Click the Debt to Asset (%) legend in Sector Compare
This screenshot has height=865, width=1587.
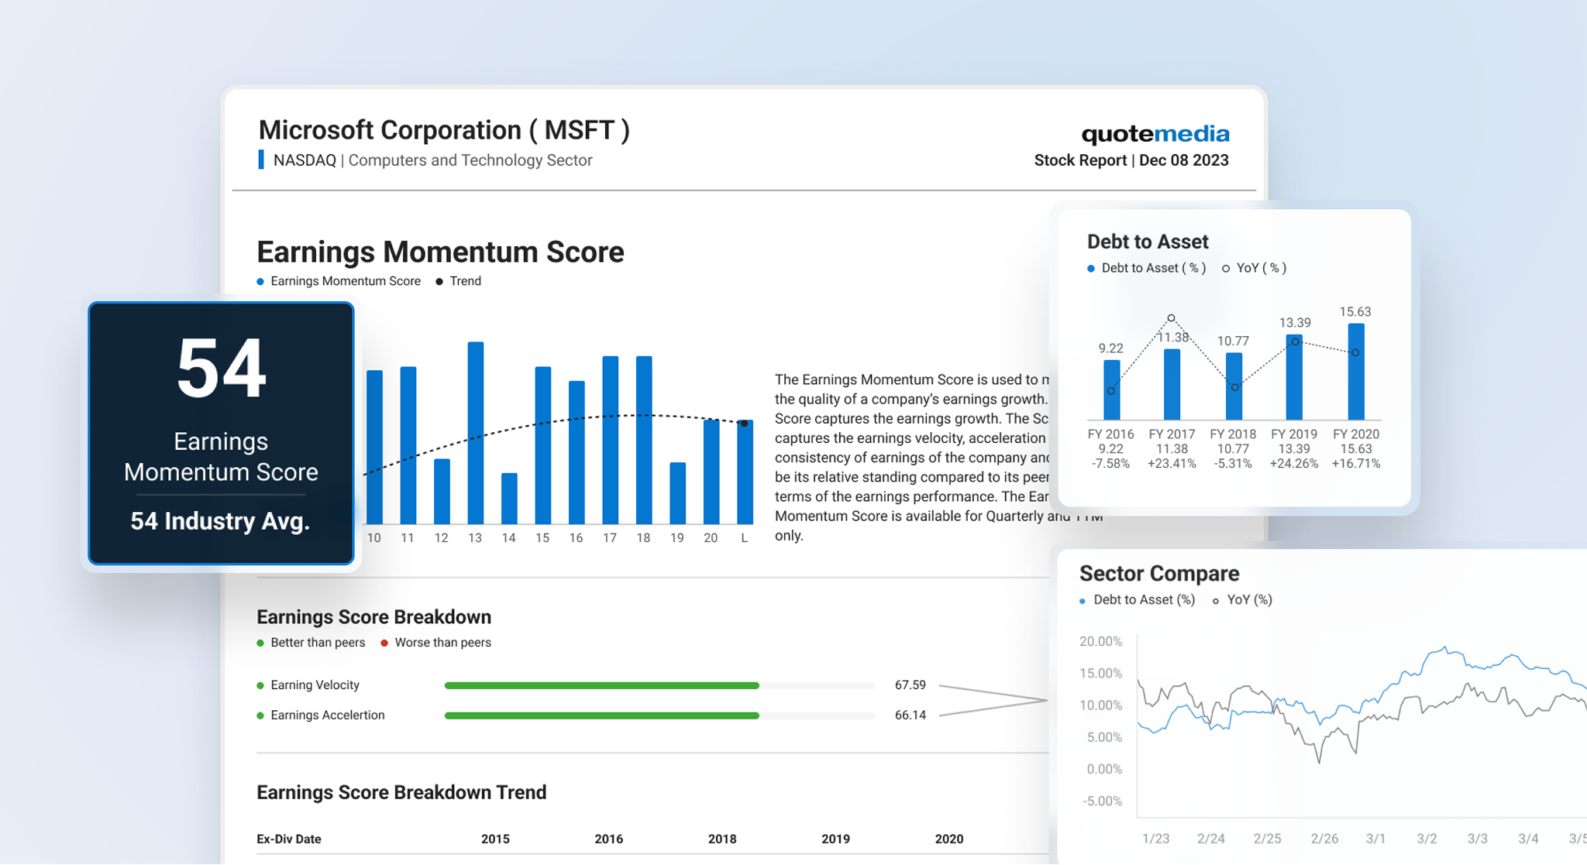(x=1138, y=600)
